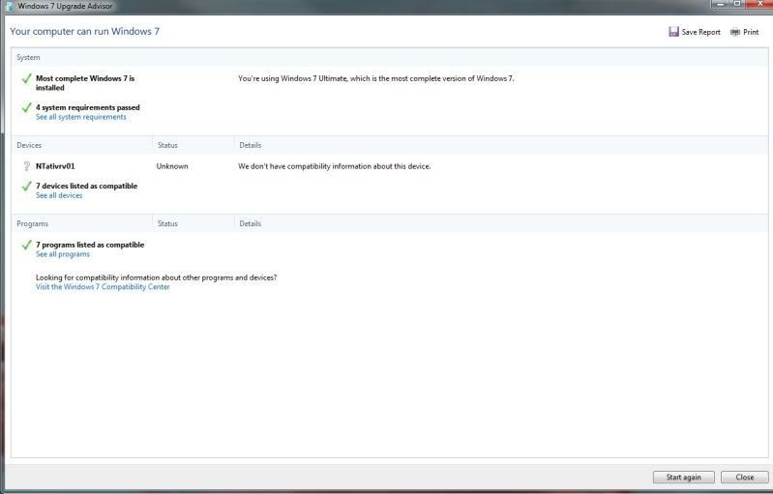Screen dimensions: 773x494
Task: Click the Details header in Programs section
Action: point(250,223)
